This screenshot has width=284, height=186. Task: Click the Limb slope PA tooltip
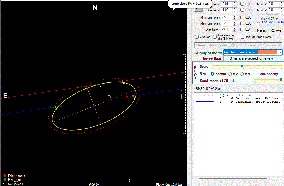tap(190, 4)
